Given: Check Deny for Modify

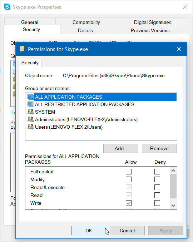Looking at the screenshot, I should click(x=157, y=179).
